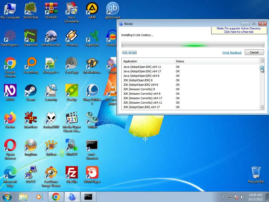Click the K-Lite Codecs installation progress bar
The image size is (269, 202).
[193, 45]
